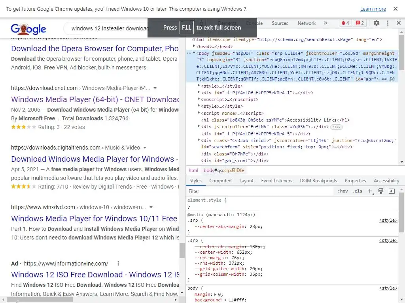This screenshot has height=303, width=405.
Task: Toggle the :hov element state button
Action: pyautogui.click(x=343, y=191)
